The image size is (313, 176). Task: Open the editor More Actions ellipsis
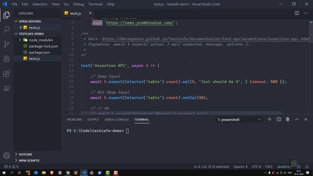(306, 13)
